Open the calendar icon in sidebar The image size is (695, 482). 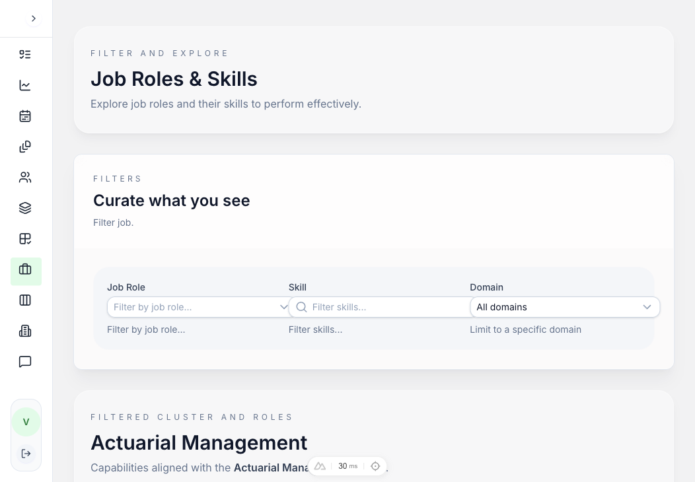25,116
